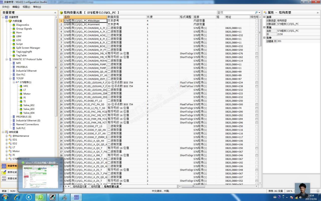
Task: Click the MPI channel unit icon
Action: pyautogui.click(x=14, y=63)
